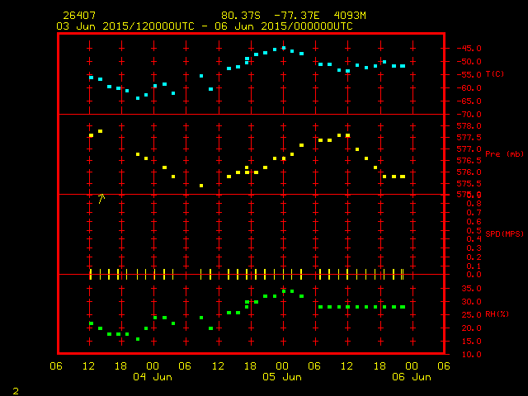This screenshot has width=528, height=396.
Task: Click the 0.3 wind speed tick label
Action: [x=474, y=248]
